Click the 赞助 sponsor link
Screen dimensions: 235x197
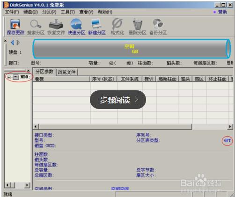click(x=222, y=12)
